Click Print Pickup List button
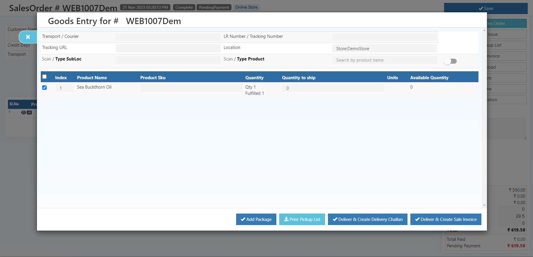Viewport: 533px width, 257px height. pos(302,219)
